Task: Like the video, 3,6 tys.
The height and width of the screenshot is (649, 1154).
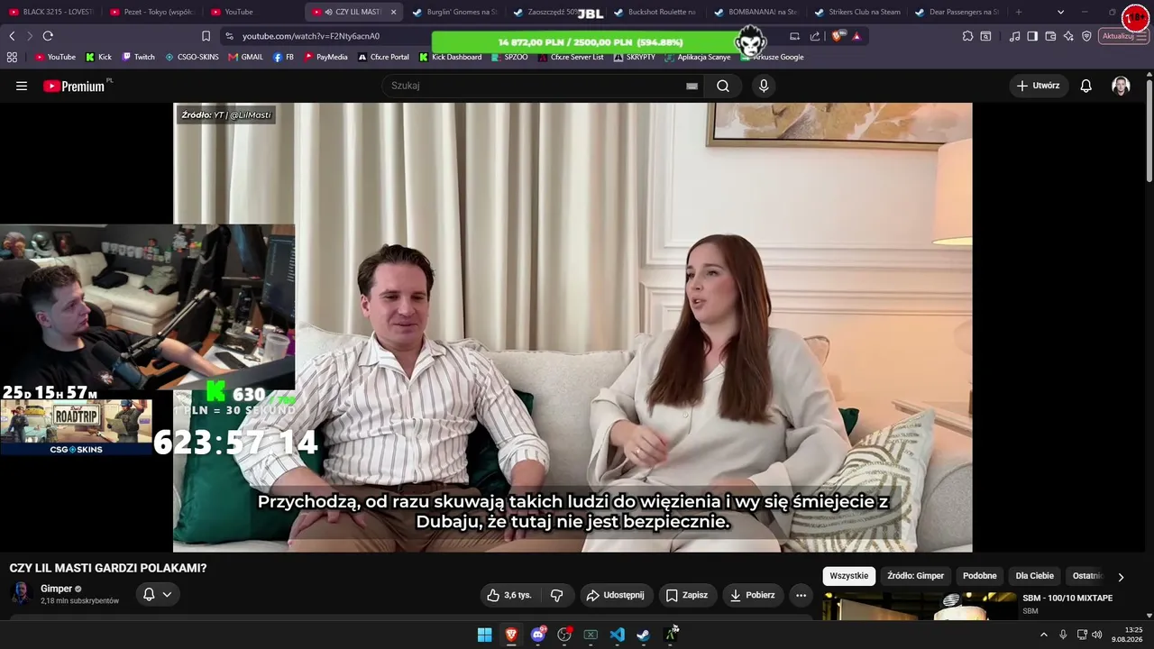Action: click(509, 595)
